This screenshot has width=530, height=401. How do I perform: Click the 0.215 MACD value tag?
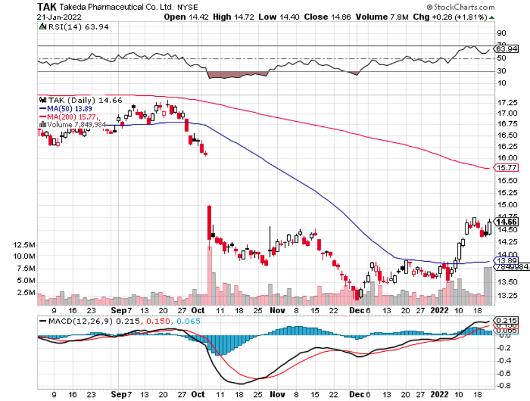503,320
